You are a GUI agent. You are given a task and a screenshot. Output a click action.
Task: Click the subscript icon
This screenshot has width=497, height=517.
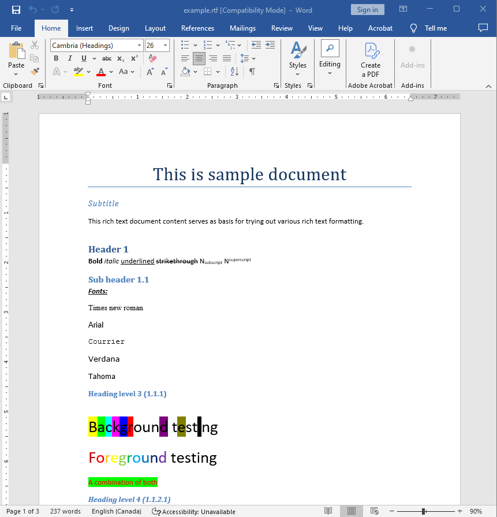(121, 58)
